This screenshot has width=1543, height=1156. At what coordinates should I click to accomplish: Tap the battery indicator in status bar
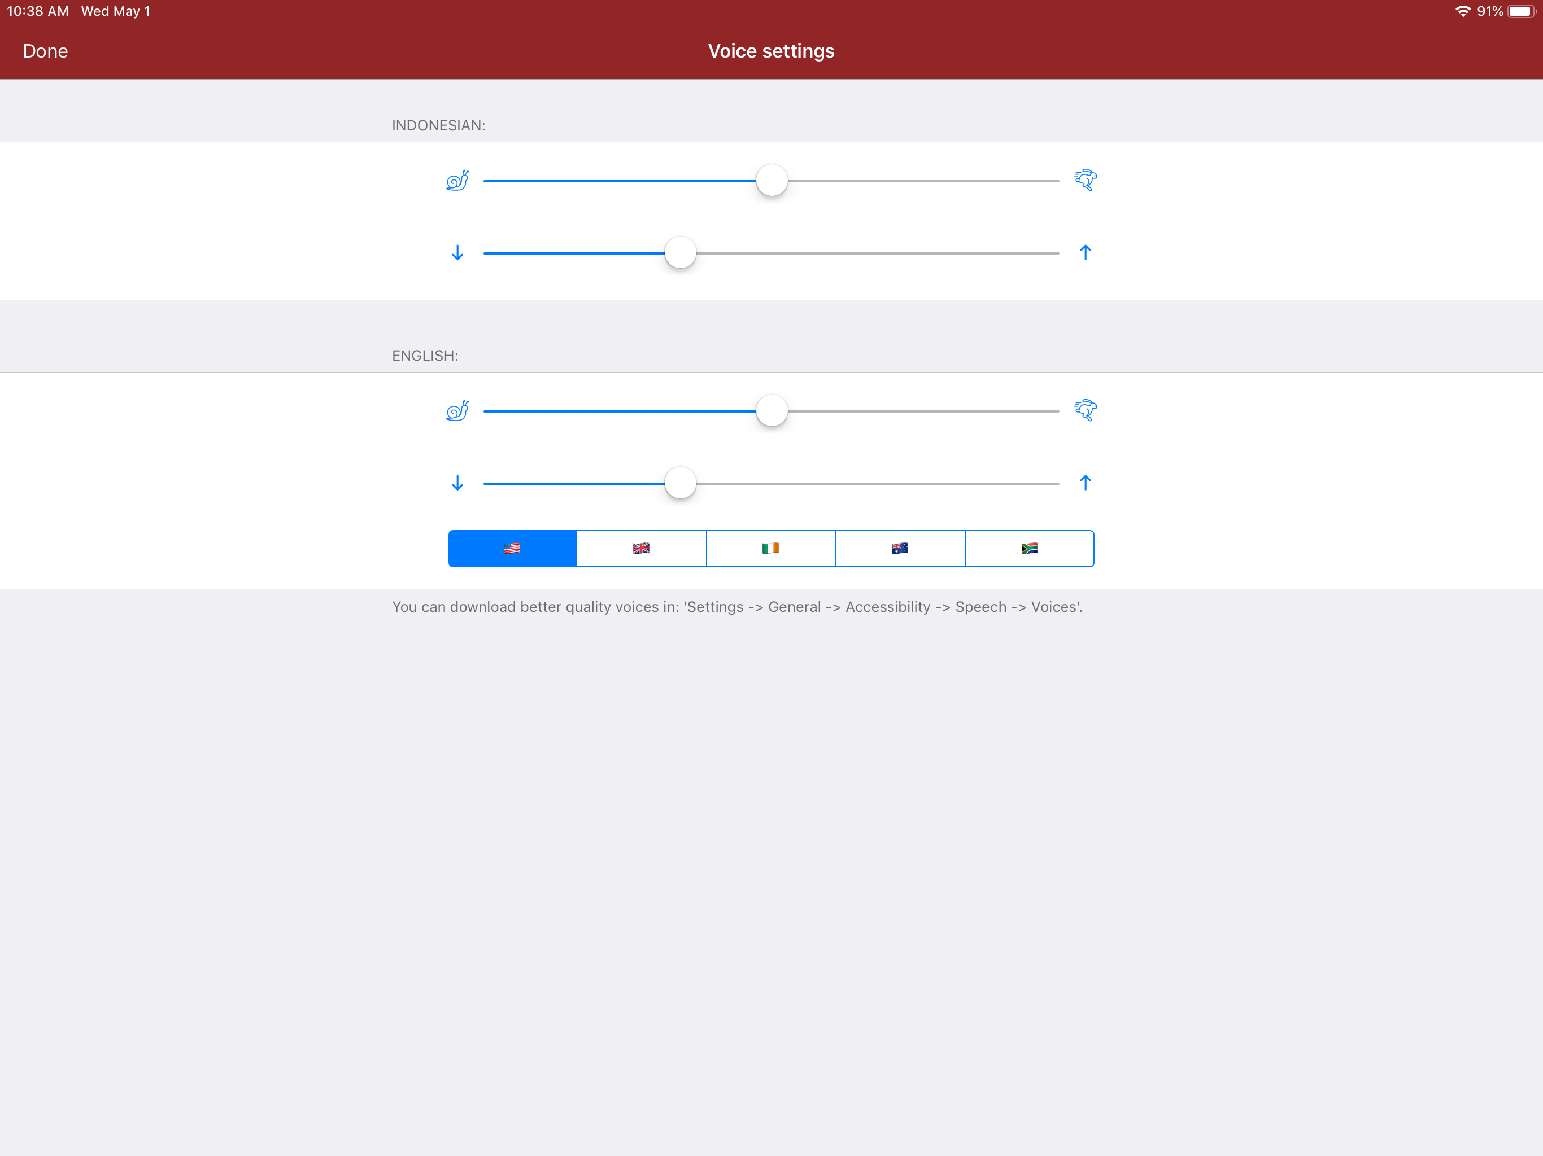pos(1520,11)
